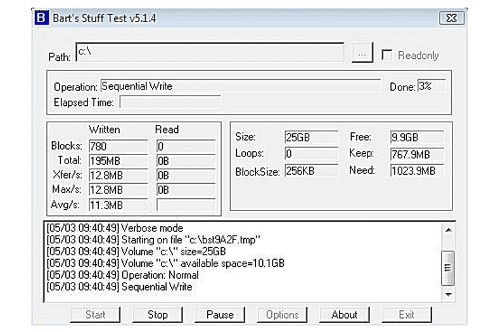
Task: Open the path browse button
Action: coord(362,53)
